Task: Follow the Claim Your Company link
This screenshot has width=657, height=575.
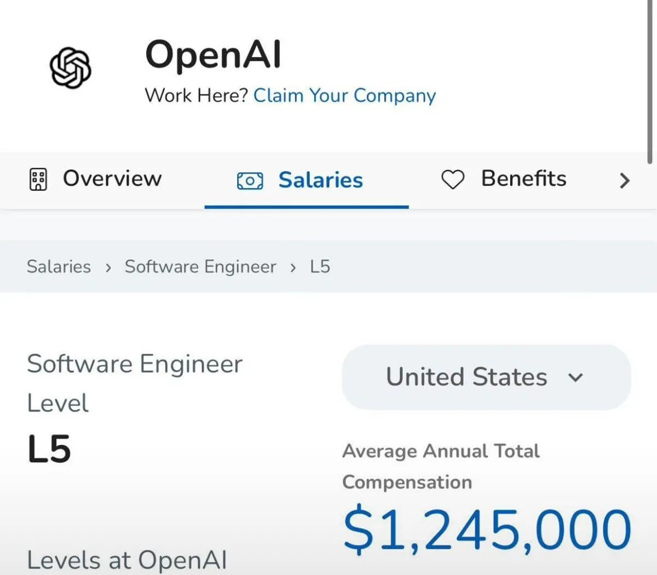Action: [x=344, y=95]
